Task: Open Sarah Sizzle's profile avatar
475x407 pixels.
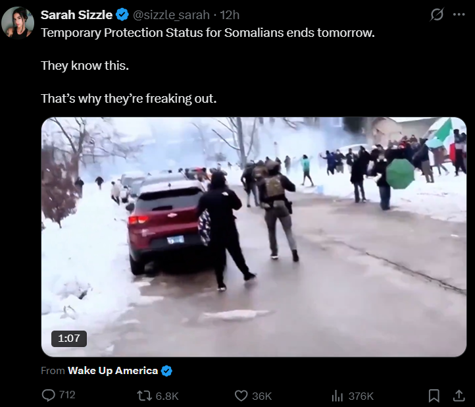Action: [18, 23]
